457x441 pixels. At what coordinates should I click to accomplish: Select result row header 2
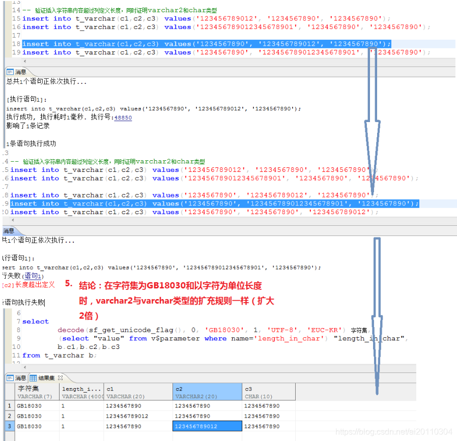pyautogui.click(x=10, y=416)
